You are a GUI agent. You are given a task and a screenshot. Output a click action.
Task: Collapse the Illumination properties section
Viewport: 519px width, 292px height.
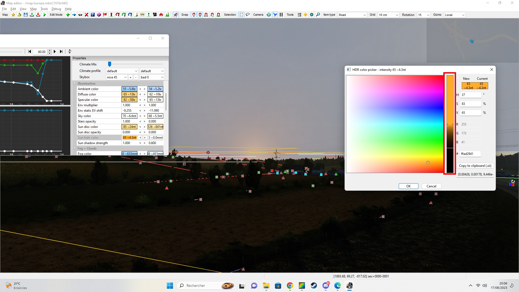point(75,84)
